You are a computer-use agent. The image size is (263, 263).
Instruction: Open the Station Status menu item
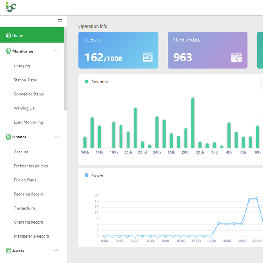click(26, 80)
